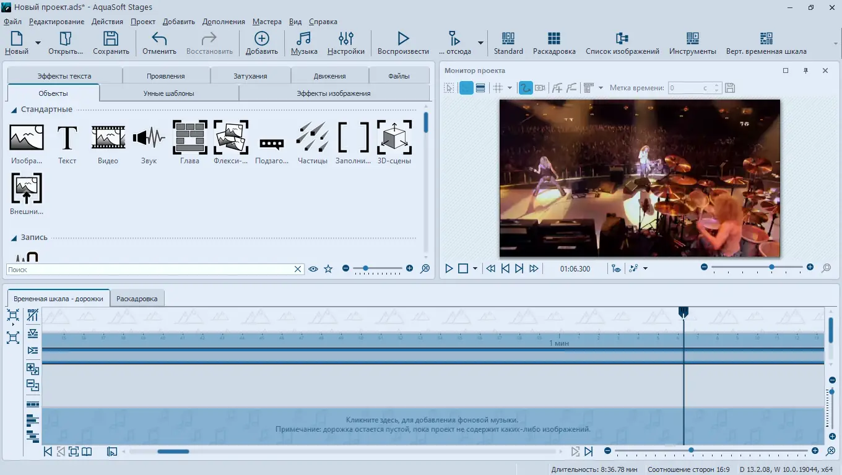The image size is (842, 475).
Task: Click Отменить to undo
Action: click(159, 43)
